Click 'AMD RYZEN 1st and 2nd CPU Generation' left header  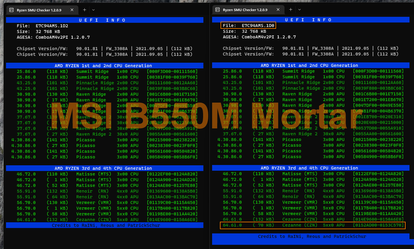105,66
